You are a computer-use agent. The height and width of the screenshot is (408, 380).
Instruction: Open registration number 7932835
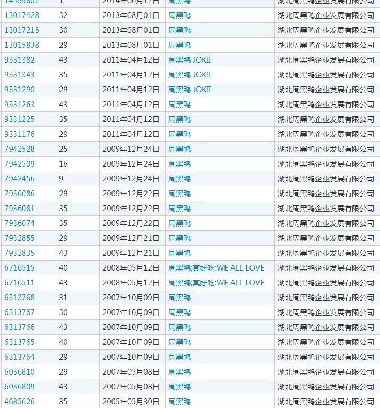click(20, 253)
